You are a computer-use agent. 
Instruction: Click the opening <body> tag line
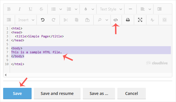tap(17, 48)
